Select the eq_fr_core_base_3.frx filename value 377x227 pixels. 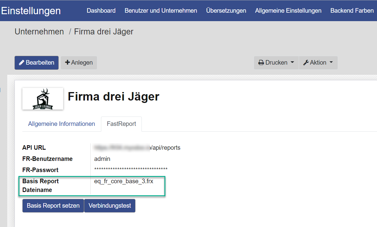(124, 181)
